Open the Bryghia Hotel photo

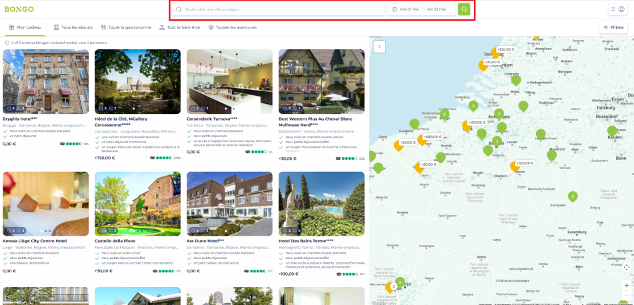[x=45, y=81]
